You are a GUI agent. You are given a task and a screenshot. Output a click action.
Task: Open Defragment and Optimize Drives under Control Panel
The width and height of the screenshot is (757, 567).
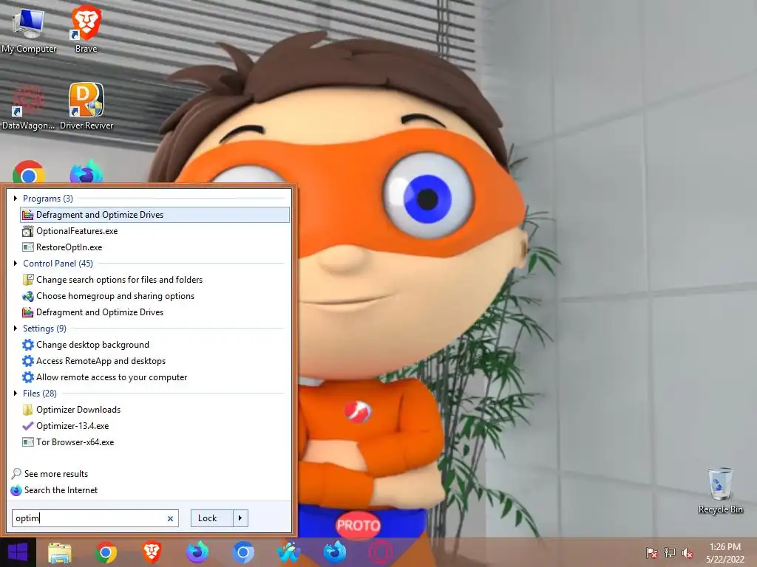click(x=155, y=312)
